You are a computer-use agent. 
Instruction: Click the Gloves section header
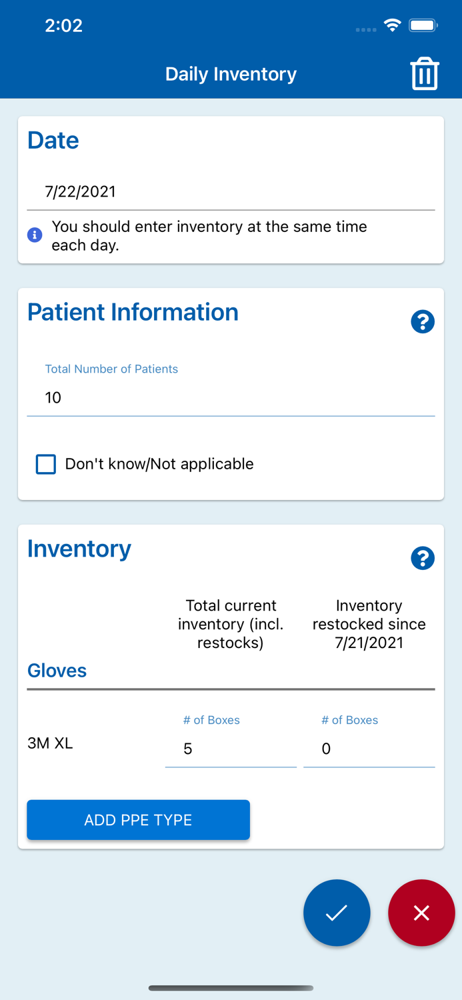click(57, 671)
